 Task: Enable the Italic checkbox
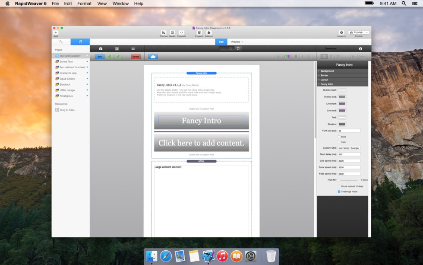339,142
